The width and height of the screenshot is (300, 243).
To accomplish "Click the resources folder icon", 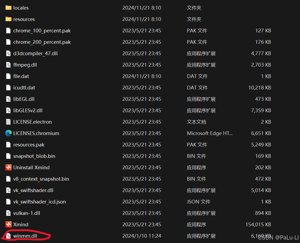I will [8, 19].
